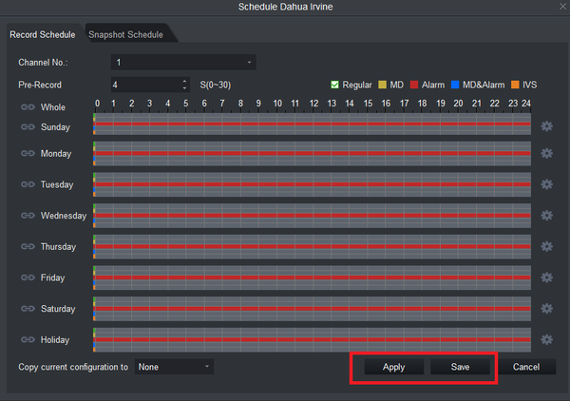
Task: Expand the Copy current configuration dropdown
Action: [x=174, y=367]
